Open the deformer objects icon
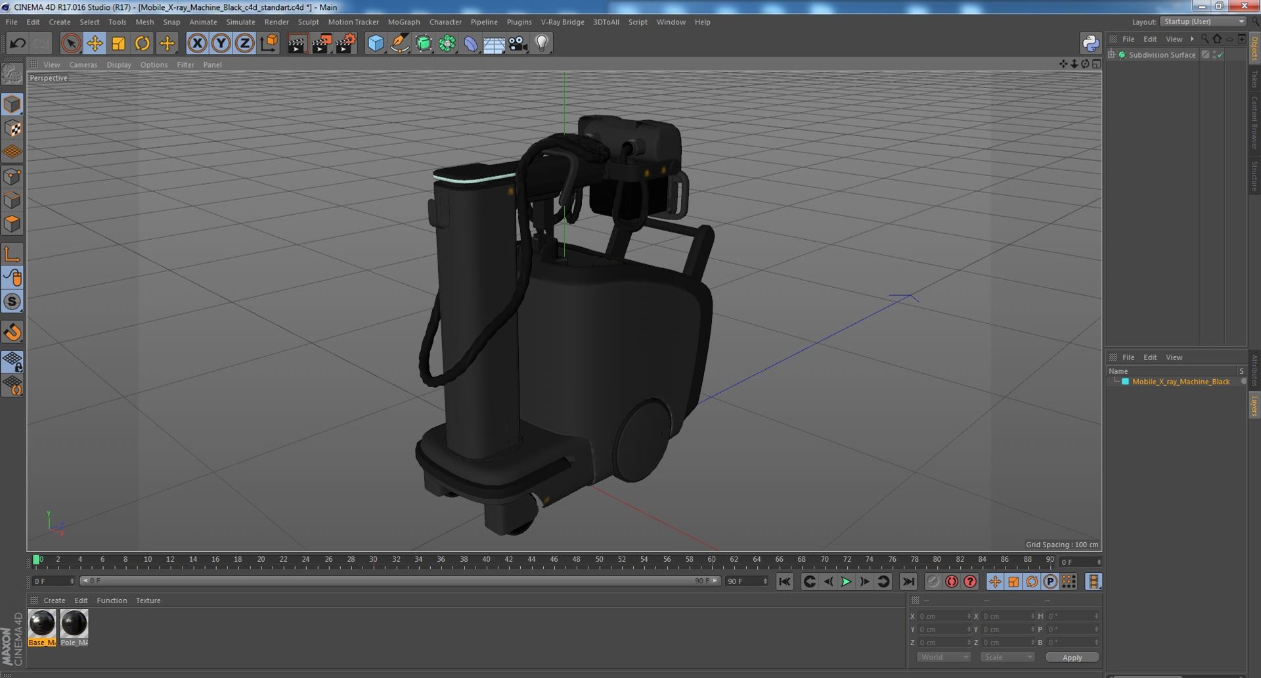 (471, 43)
